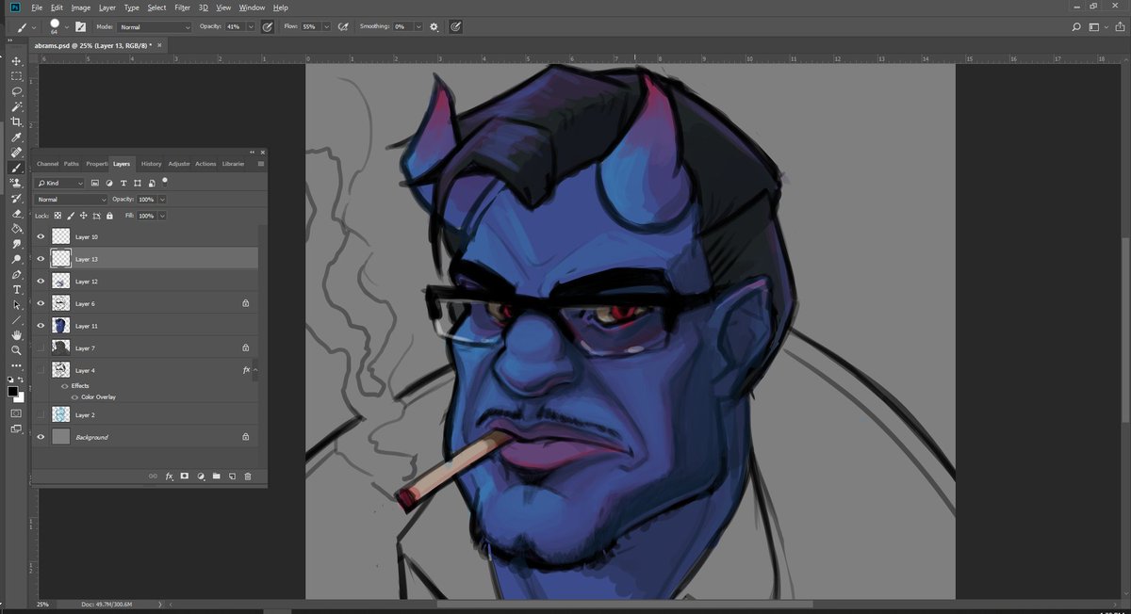Click the foreground color swatch
The image size is (1131, 614).
pyautogui.click(x=13, y=391)
